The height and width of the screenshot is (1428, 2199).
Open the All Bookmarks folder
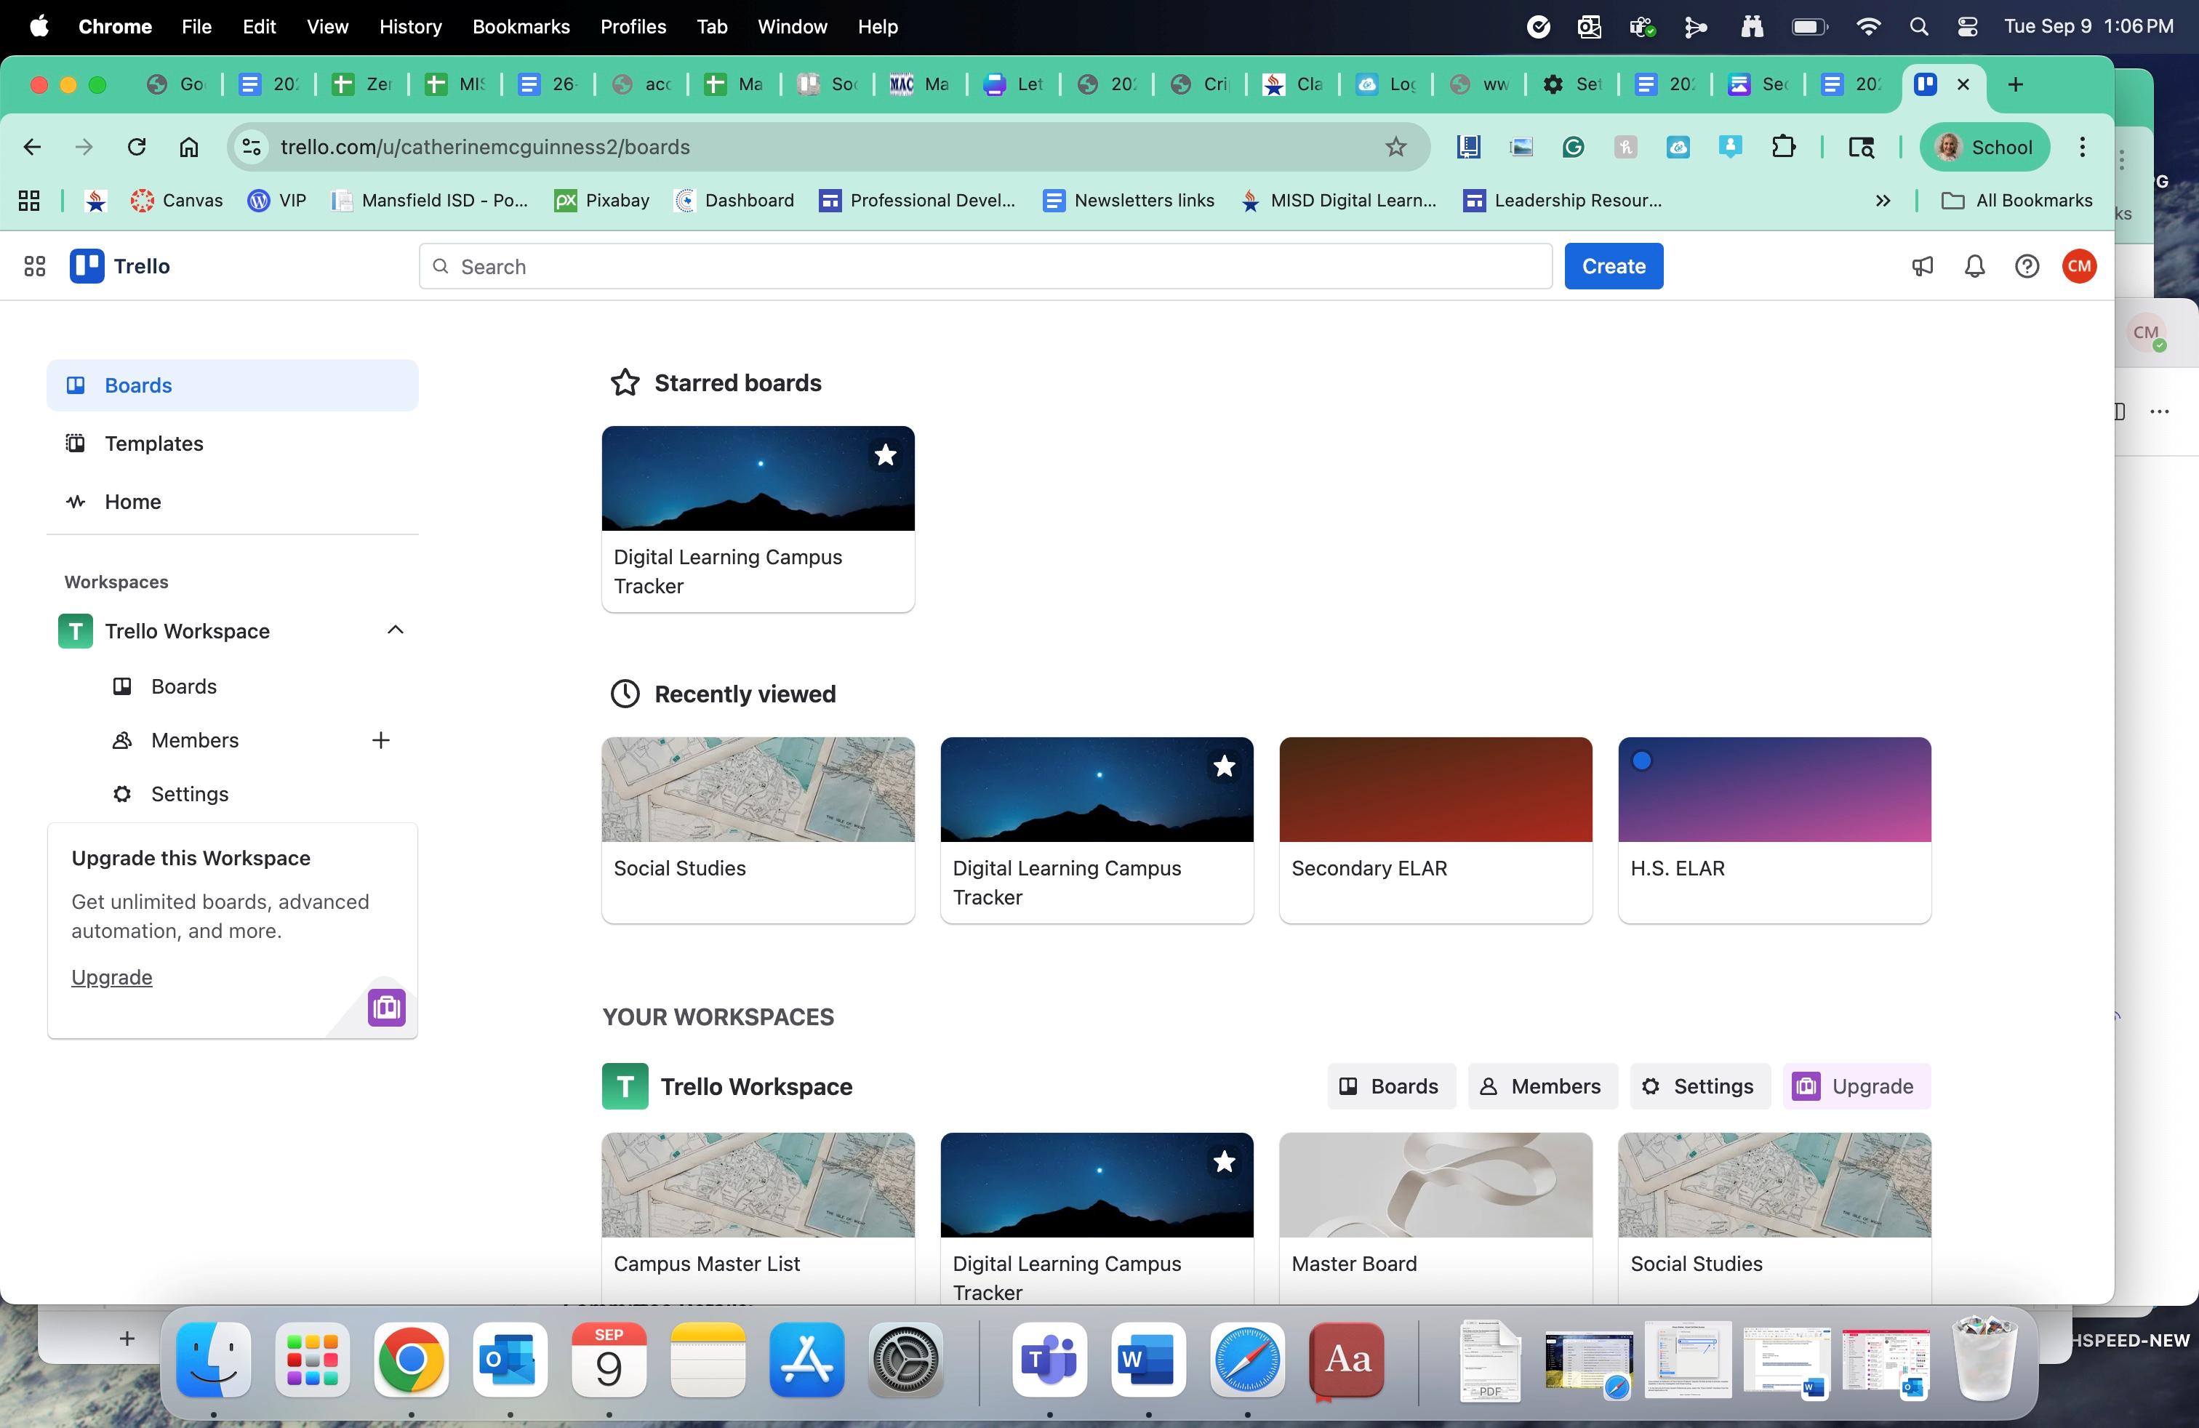point(2017,201)
